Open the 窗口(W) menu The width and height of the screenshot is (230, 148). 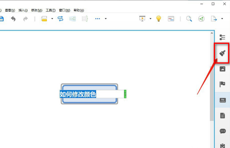pyautogui.click(x=65, y=10)
